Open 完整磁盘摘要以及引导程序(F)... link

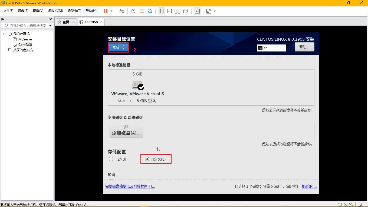tap(130, 186)
